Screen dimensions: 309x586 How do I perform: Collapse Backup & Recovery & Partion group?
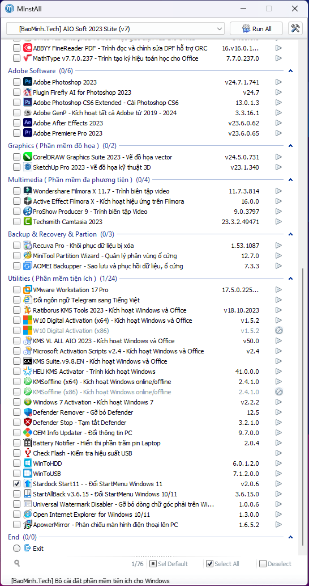291,234
